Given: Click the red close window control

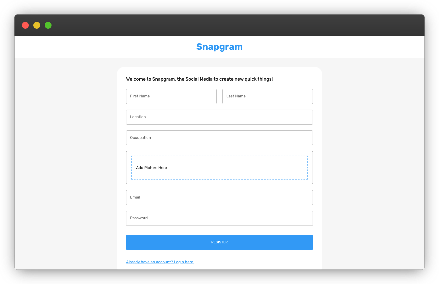Looking at the screenshot, I should point(25,25).
